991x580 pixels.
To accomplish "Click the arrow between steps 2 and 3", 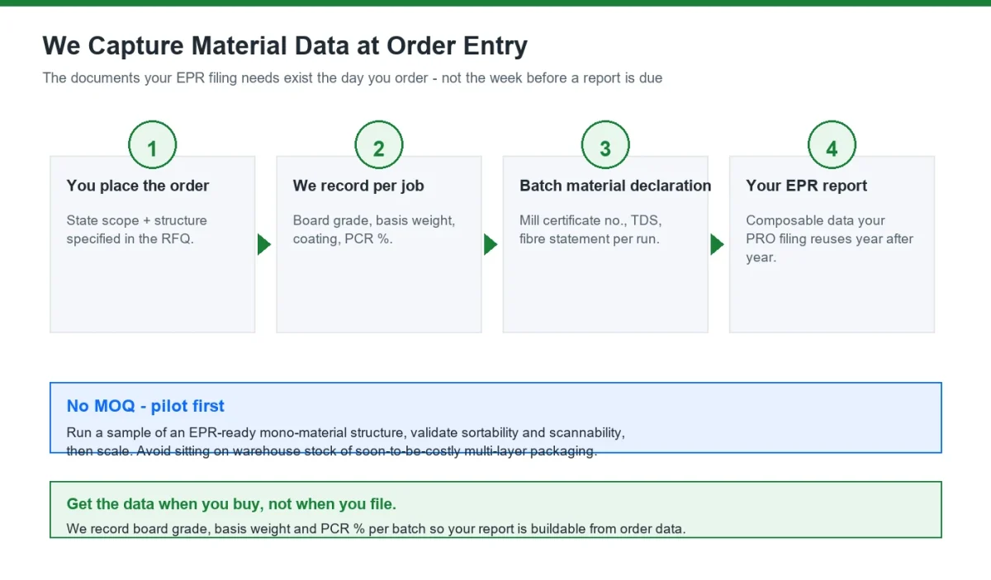I will 491,244.
